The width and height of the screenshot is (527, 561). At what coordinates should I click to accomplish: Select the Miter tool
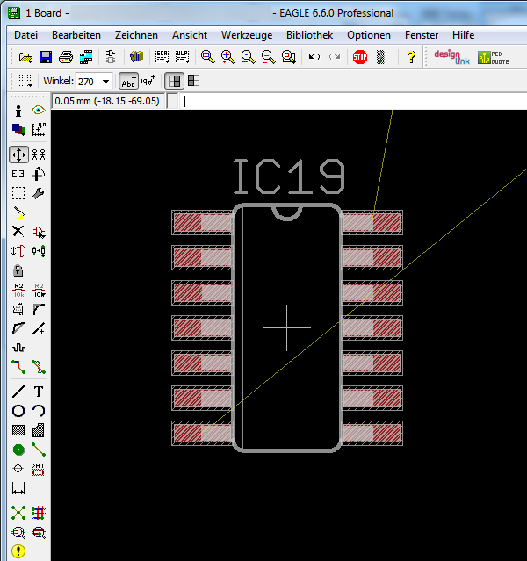pos(39,309)
